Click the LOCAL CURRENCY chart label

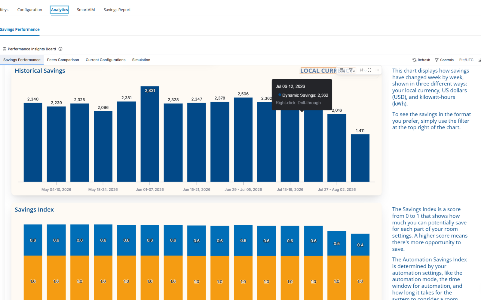(x=319, y=71)
